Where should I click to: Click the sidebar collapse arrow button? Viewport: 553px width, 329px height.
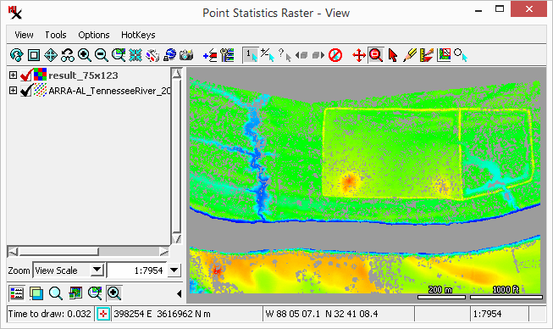[x=179, y=293]
